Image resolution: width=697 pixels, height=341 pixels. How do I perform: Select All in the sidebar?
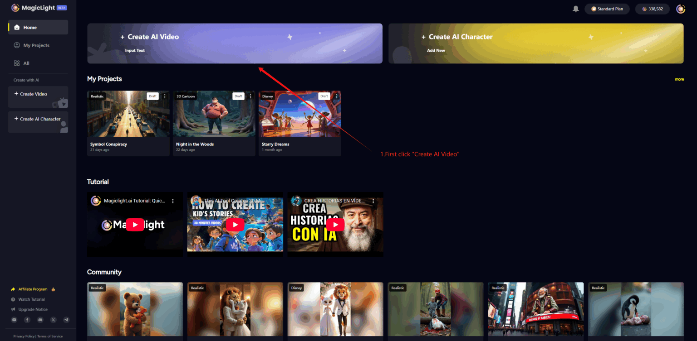pos(25,63)
